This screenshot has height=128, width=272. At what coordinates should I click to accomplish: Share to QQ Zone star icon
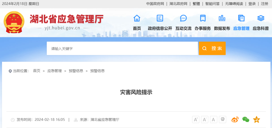[256, 120]
